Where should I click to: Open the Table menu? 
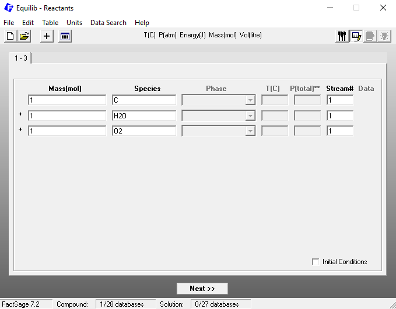(50, 23)
